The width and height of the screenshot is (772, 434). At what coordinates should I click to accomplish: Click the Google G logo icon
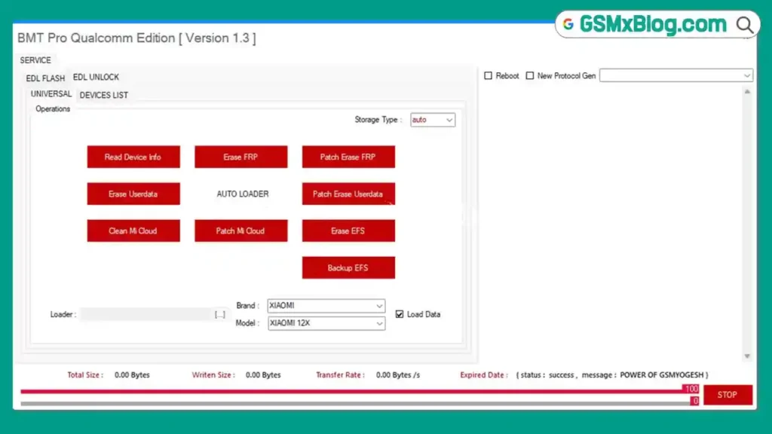(568, 24)
